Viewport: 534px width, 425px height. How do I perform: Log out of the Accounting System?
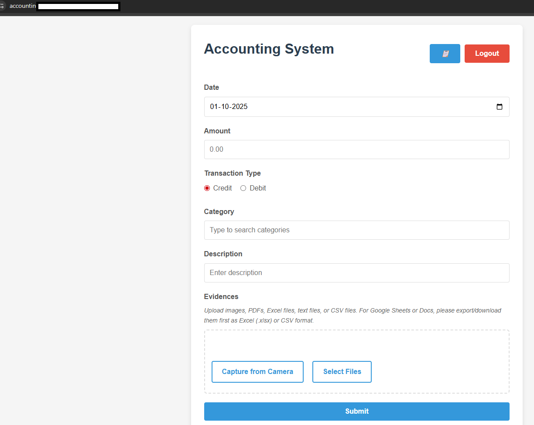click(x=487, y=53)
